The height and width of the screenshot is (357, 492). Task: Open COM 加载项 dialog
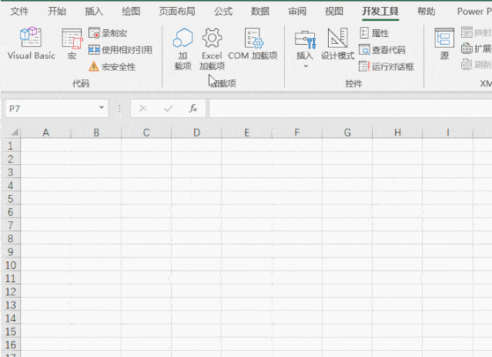click(253, 44)
